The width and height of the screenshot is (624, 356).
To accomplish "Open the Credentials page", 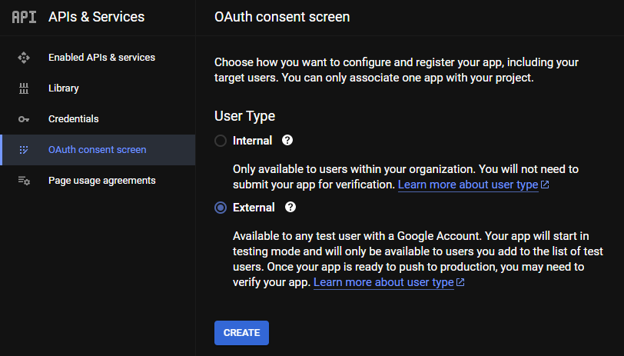I will click(x=98, y=119).
